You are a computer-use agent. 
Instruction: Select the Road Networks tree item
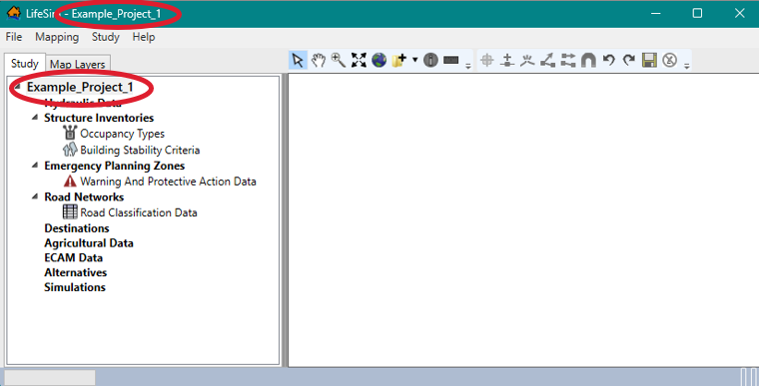(84, 196)
